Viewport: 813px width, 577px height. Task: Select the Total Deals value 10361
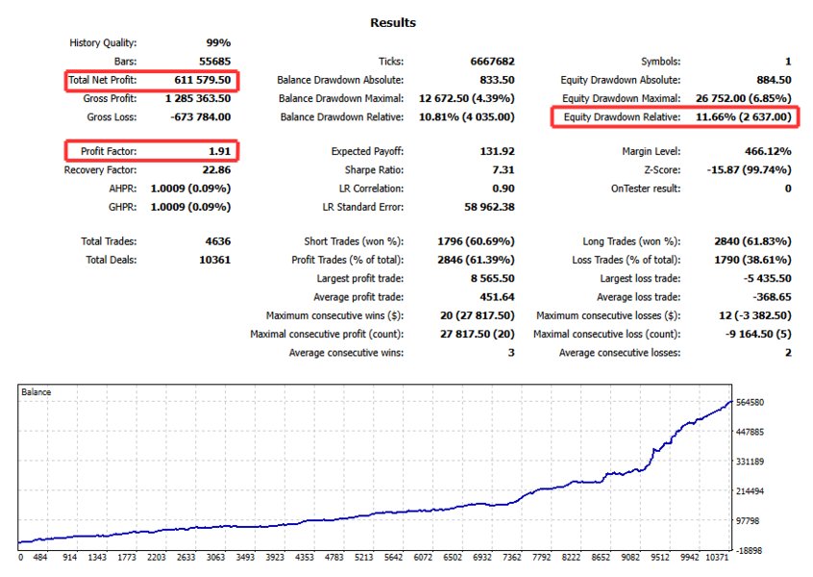pyautogui.click(x=215, y=260)
